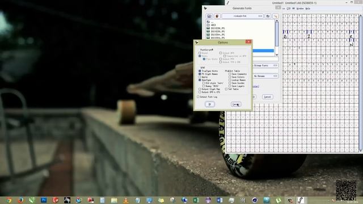Enable Save Layers checkbox
The width and height of the screenshot is (363, 204).
coord(230,86)
